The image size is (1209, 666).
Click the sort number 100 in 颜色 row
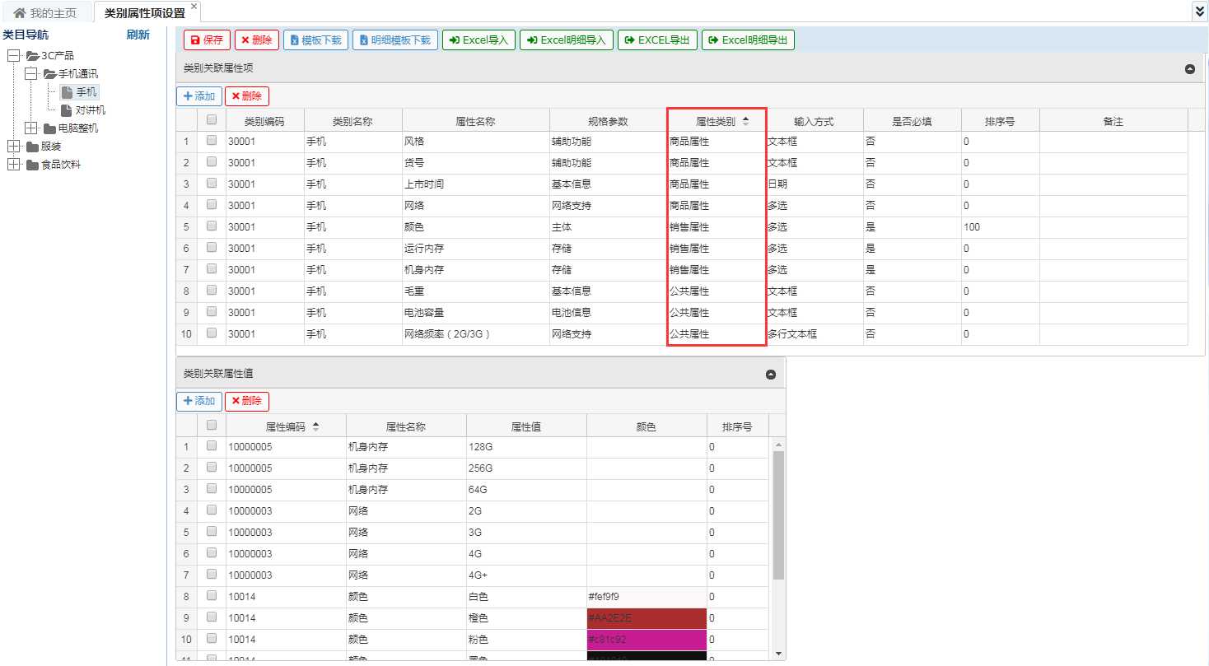1000,227
